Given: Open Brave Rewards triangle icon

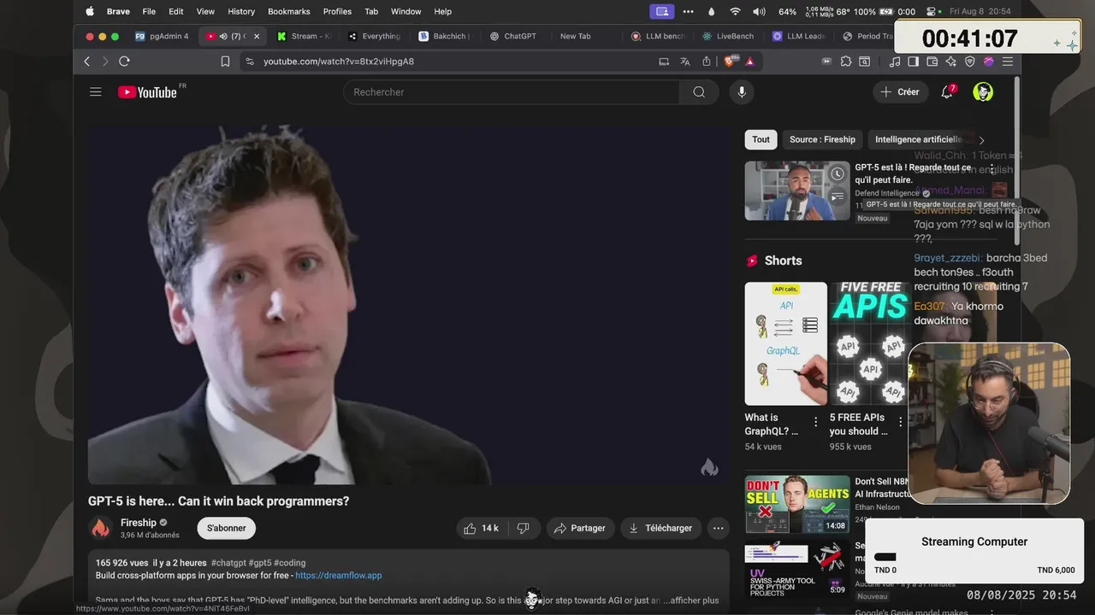Looking at the screenshot, I should (749, 61).
